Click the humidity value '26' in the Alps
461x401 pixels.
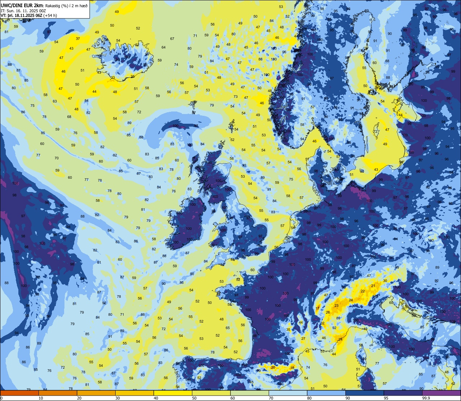tap(328, 312)
